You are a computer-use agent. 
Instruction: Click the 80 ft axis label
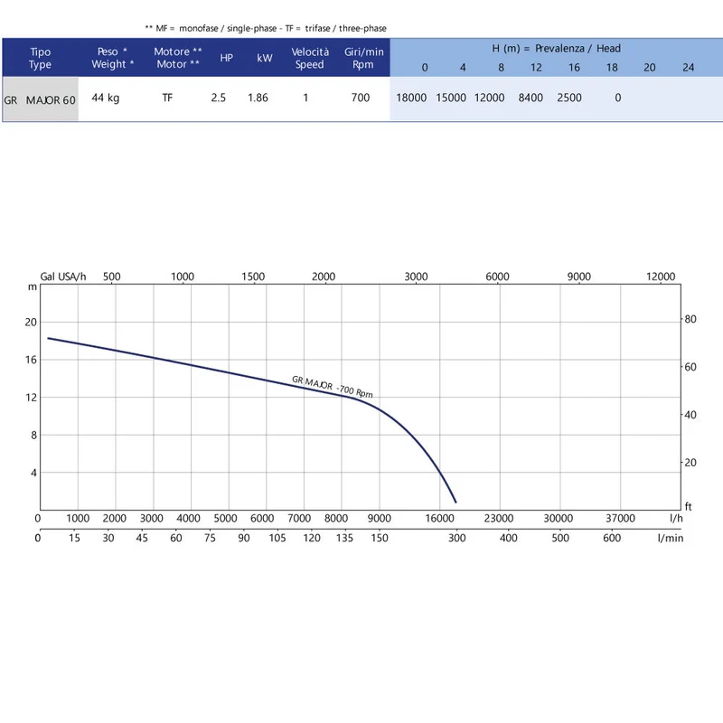pos(690,319)
